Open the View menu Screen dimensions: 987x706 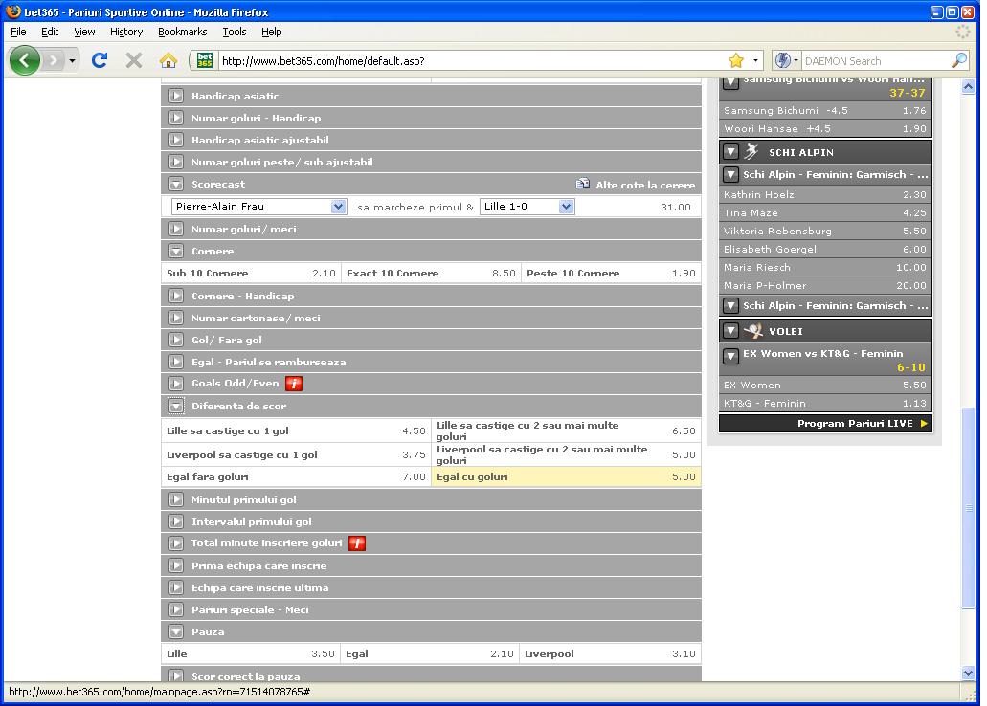(84, 32)
